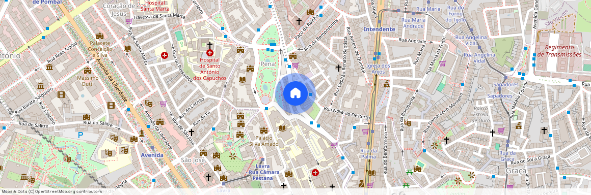The image size is (591, 195).
Task: Click the Rua do Sol à Graça label
Action: pos(531,159)
